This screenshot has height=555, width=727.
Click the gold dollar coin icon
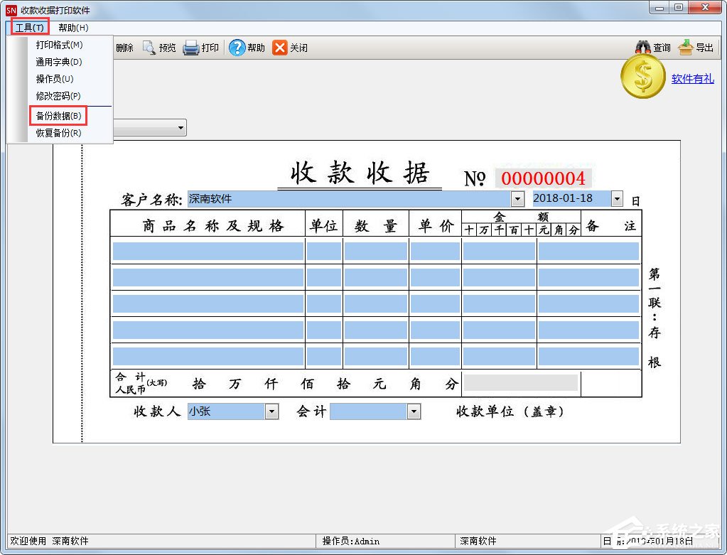(643, 78)
